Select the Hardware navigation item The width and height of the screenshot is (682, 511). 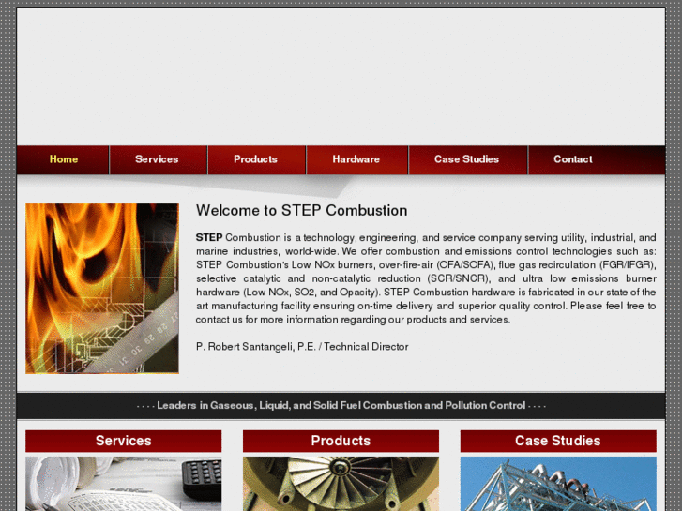tap(357, 159)
